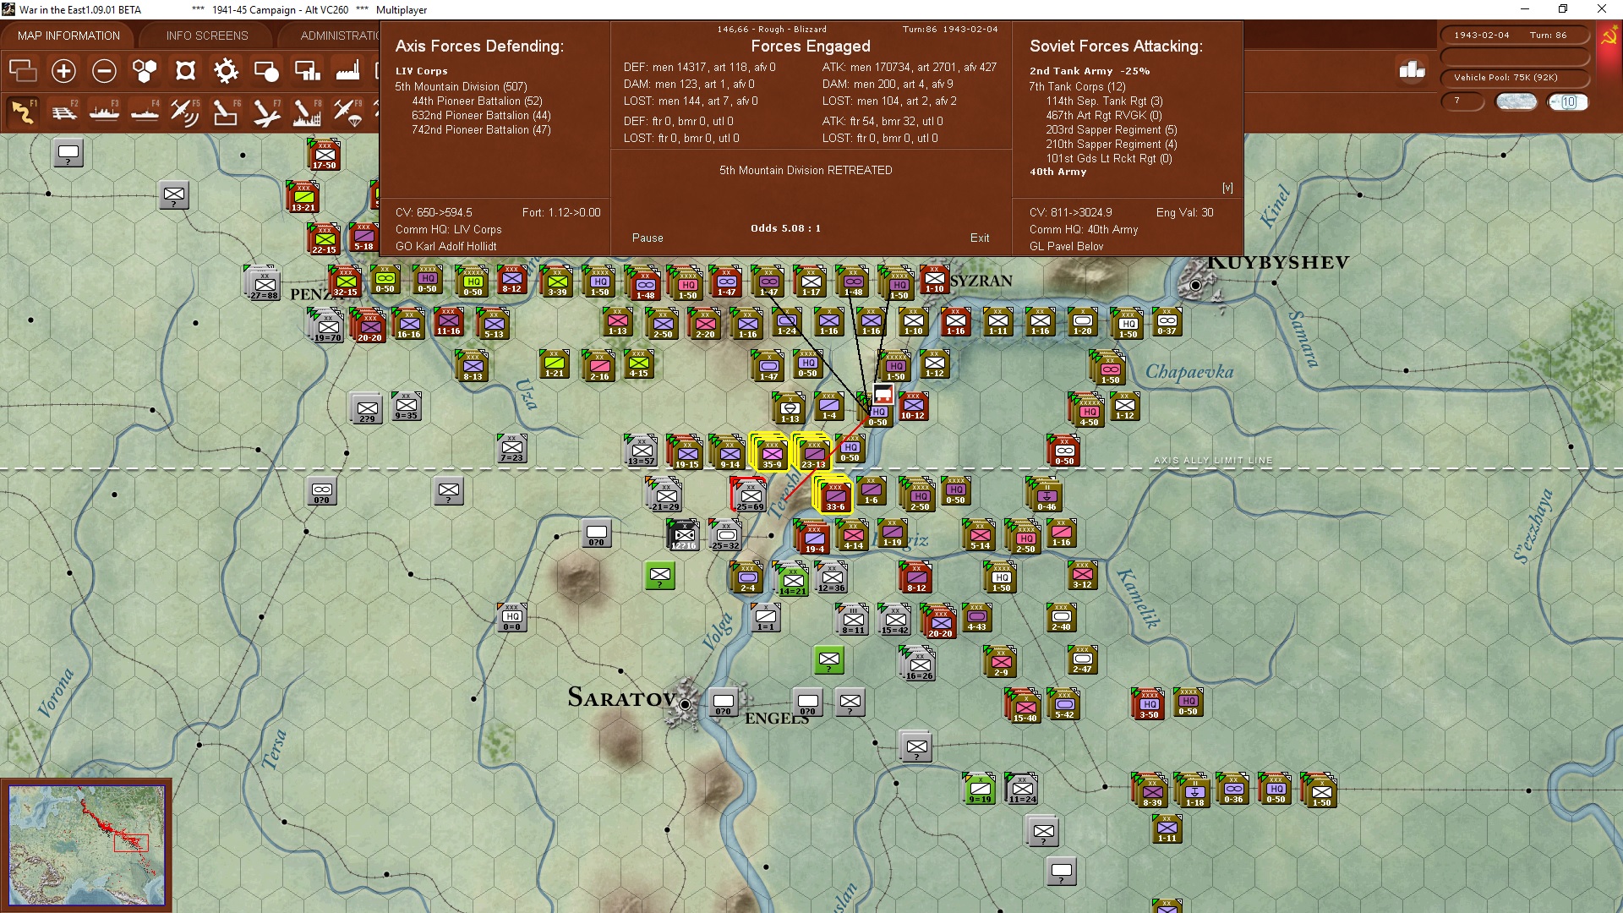Select the F8 bomb city mode icon

tap(306, 112)
